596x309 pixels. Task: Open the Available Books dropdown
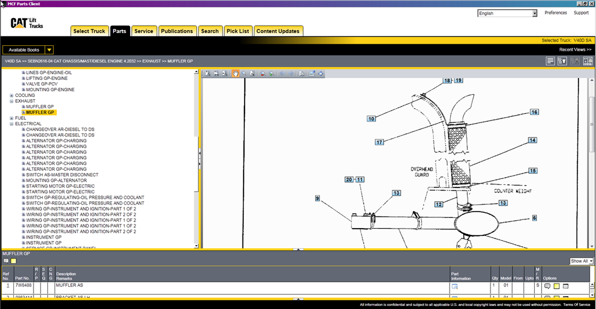pos(49,50)
